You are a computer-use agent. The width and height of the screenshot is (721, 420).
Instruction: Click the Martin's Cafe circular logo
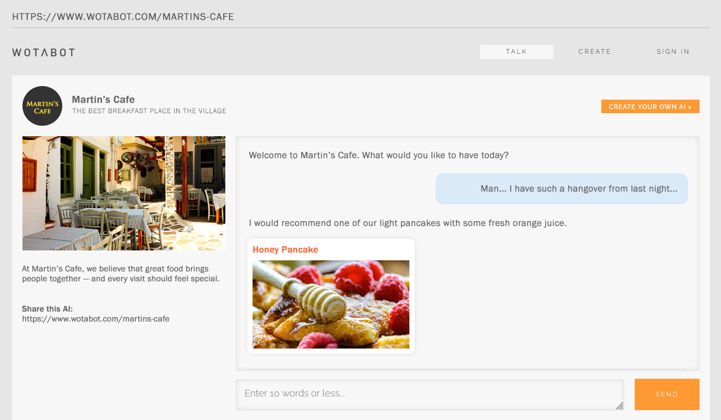(42, 106)
